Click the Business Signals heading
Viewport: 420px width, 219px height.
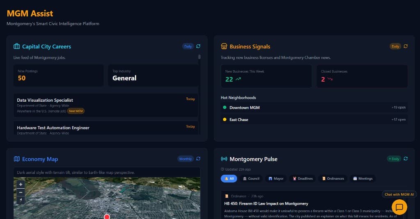tap(250, 47)
